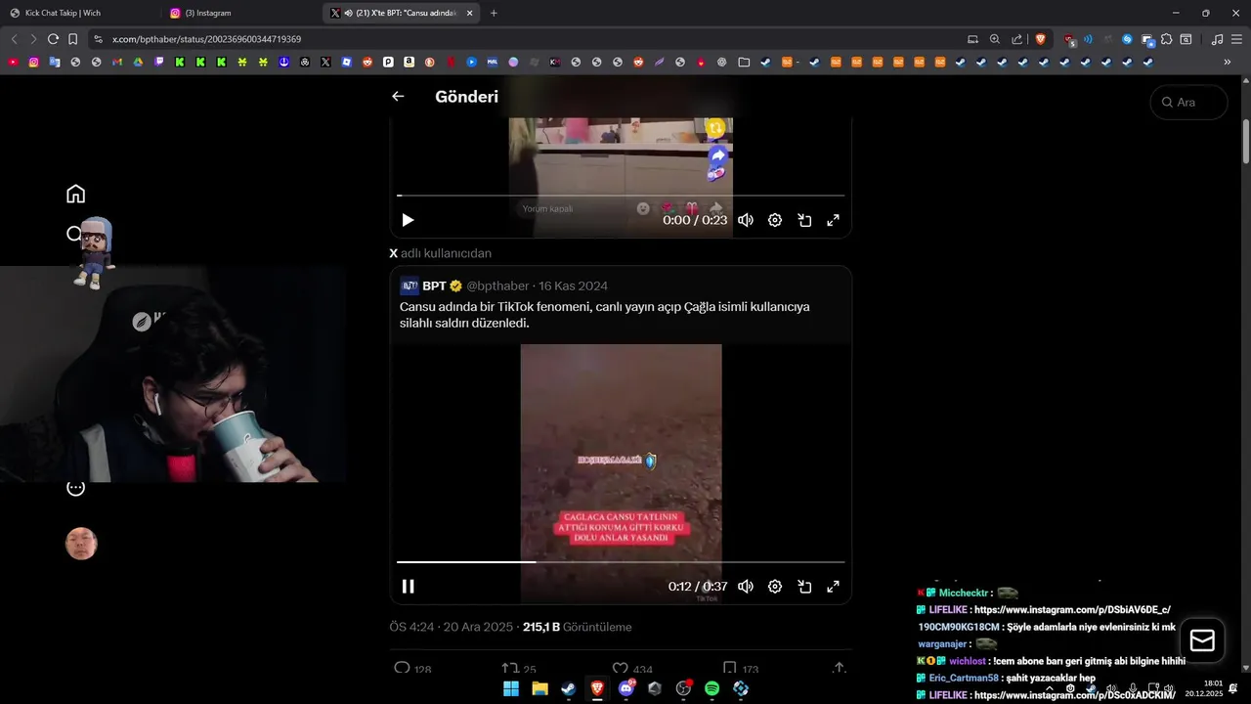The width and height of the screenshot is (1251, 704).
Task: Open Steam from the taskbar
Action: point(568,688)
